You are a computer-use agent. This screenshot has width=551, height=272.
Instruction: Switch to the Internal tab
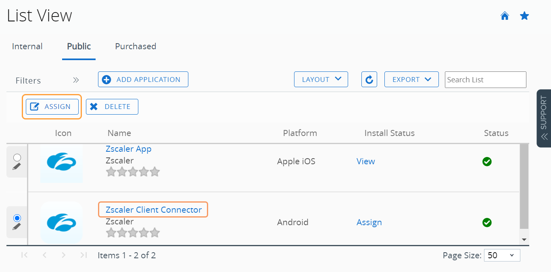pyautogui.click(x=27, y=46)
